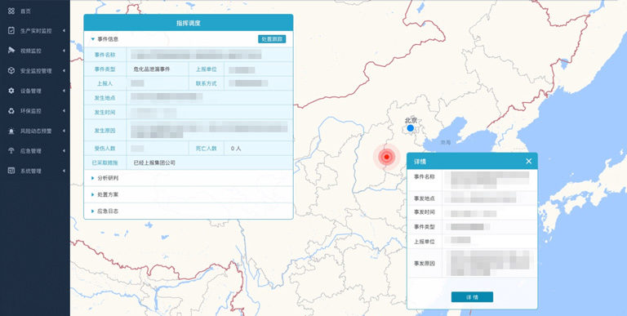627x316 pixels.
Task: Click the 视频监控 camera icon
Action: [11, 51]
